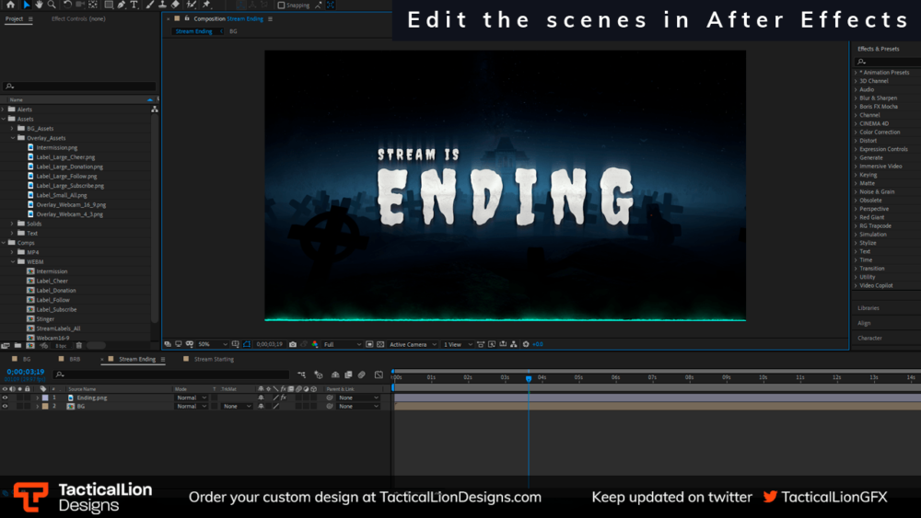This screenshot has width=921, height=518.
Task: Toggle the composition lock icon in viewer tab
Action: pyautogui.click(x=187, y=18)
